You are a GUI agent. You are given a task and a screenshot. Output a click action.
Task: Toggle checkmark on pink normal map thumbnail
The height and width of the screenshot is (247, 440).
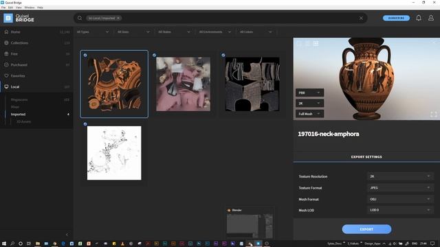154,55
